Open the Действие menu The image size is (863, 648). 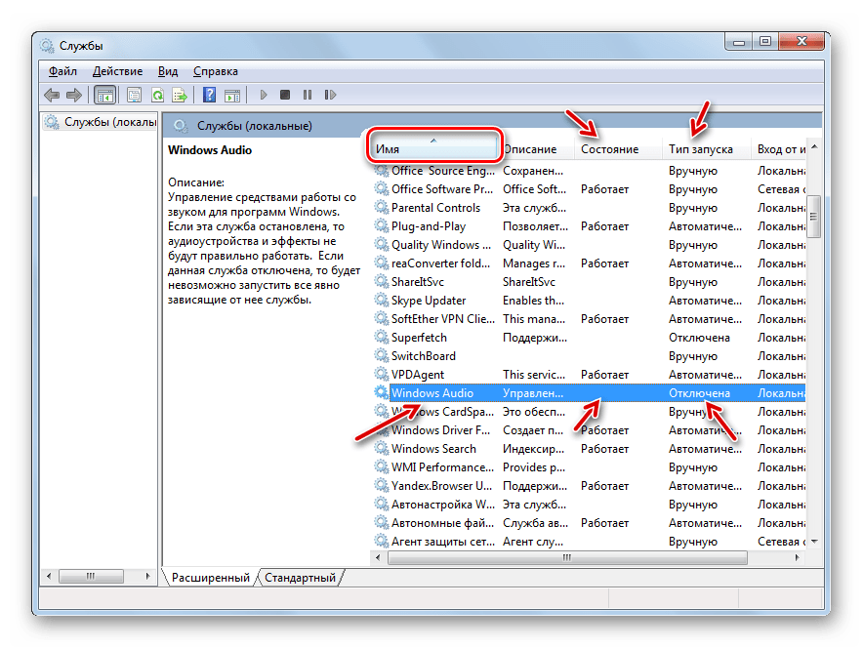pos(117,71)
